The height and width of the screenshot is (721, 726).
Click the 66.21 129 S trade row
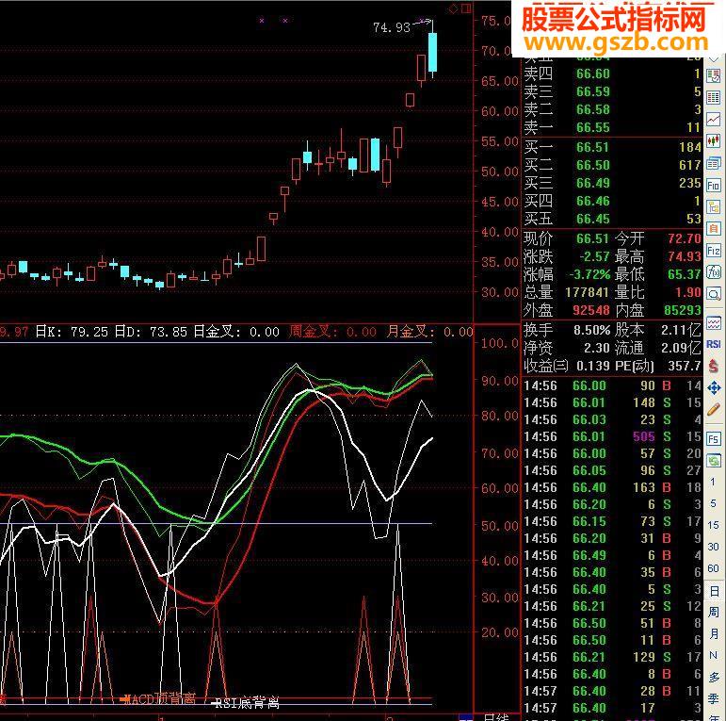coord(612,657)
